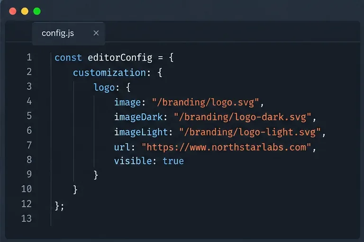Click the "/branding/logo-dark.svg" string
Image resolution: width=364 pixels, height=242 pixels.
pyautogui.click(x=243, y=117)
